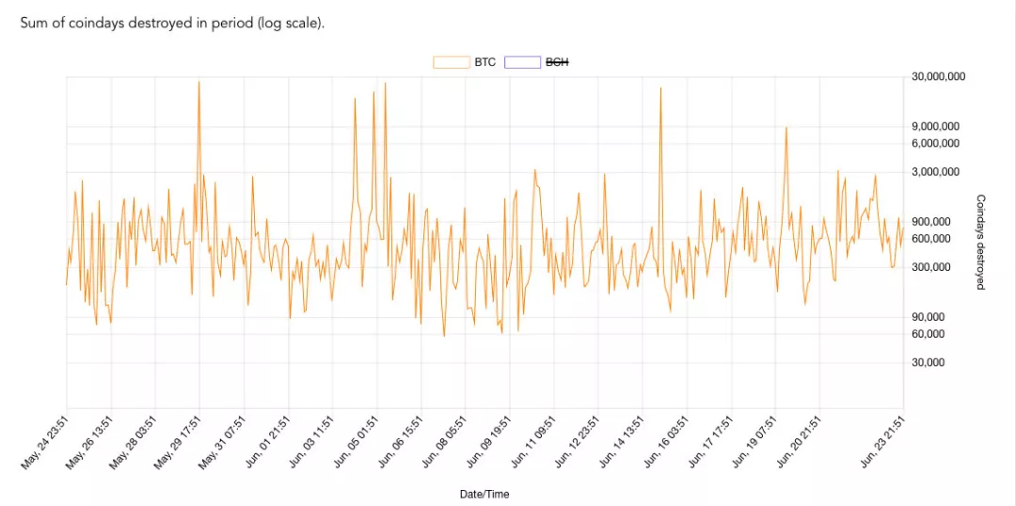The width and height of the screenshot is (1016, 506).
Task: Click the orange BTC legend color box
Action: [x=452, y=63]
